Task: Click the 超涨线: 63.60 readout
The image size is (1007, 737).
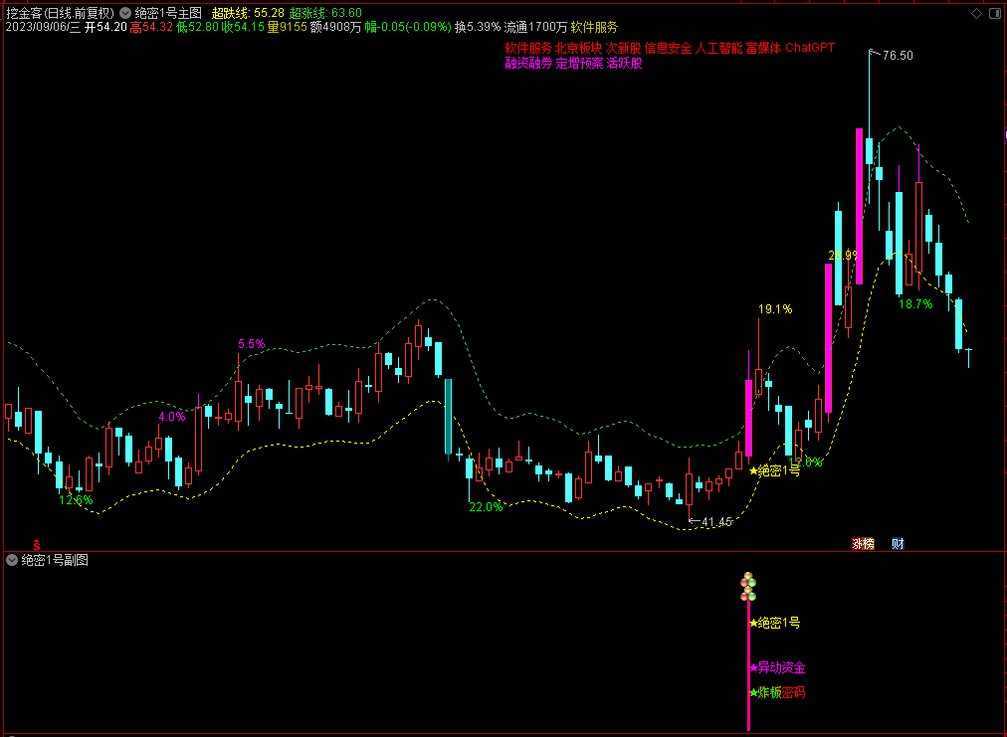Action: coord(325,13)
